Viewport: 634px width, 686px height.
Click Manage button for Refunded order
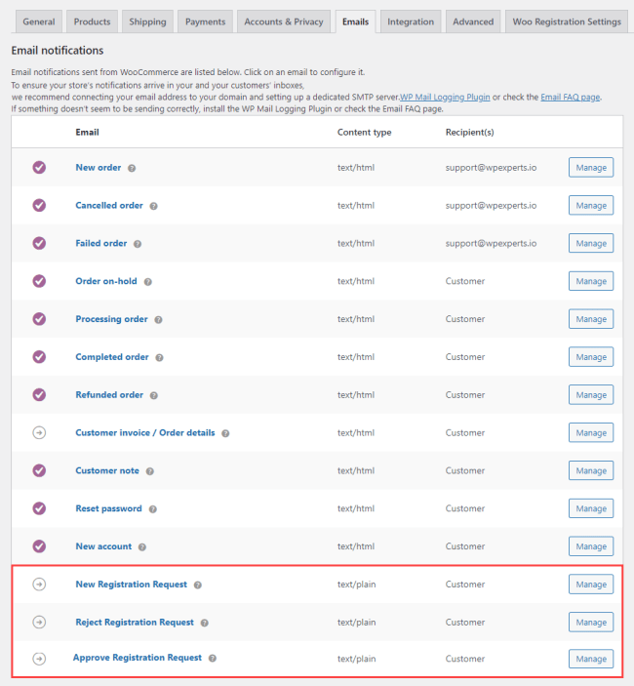pos(590,395)
